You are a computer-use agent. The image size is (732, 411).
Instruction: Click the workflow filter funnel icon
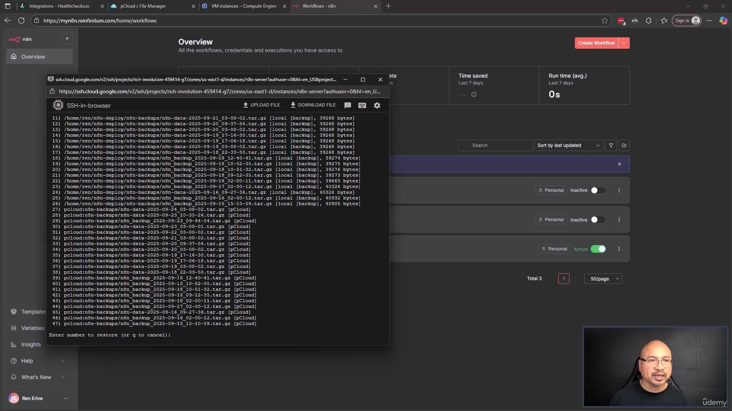click(611, 145)
